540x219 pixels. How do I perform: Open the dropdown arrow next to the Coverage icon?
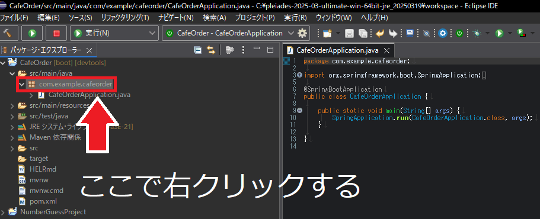click(x=532, y=33)
